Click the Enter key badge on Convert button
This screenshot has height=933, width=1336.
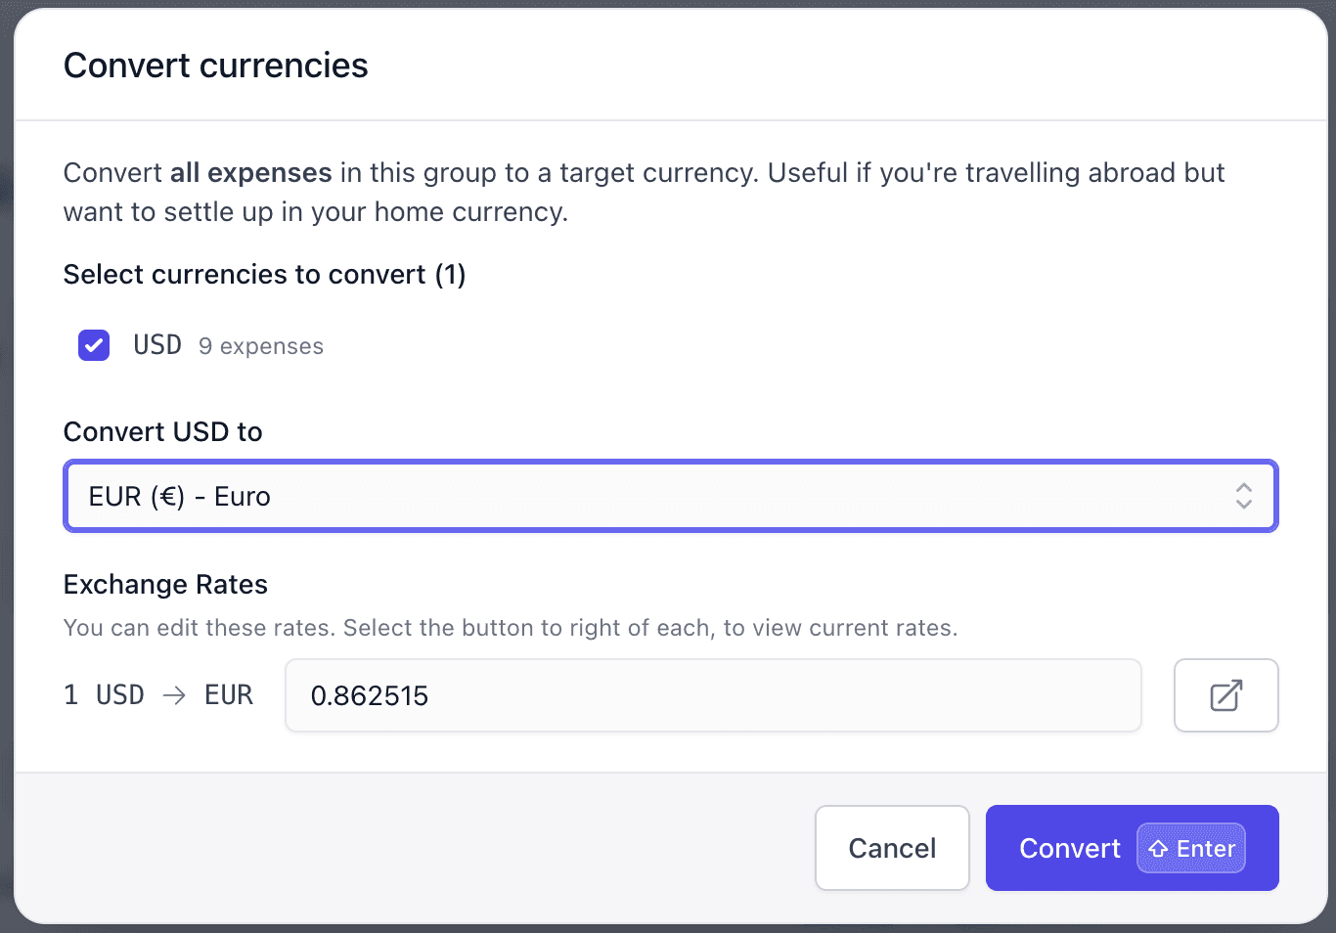(x=1190, y=848)
